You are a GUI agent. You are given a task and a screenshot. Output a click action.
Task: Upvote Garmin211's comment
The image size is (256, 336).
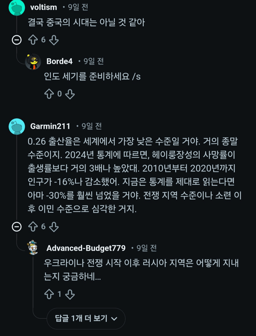(x=33, y=227)
